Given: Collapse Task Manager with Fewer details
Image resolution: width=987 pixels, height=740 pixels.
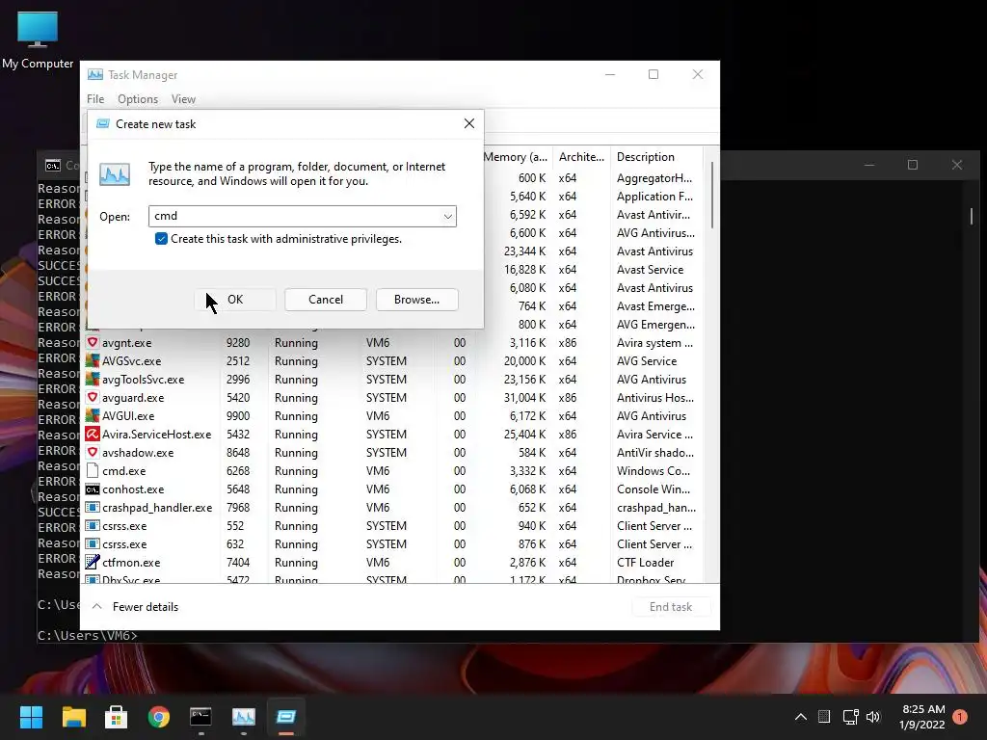Looking at the screenshot, I should pos(136,607).
